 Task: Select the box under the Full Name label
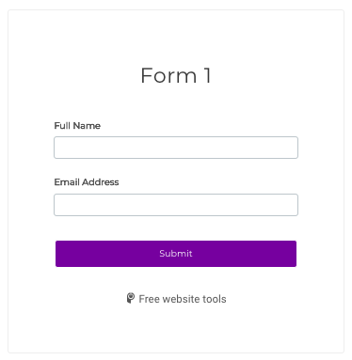pyautogui.click(x=176, y=148)
